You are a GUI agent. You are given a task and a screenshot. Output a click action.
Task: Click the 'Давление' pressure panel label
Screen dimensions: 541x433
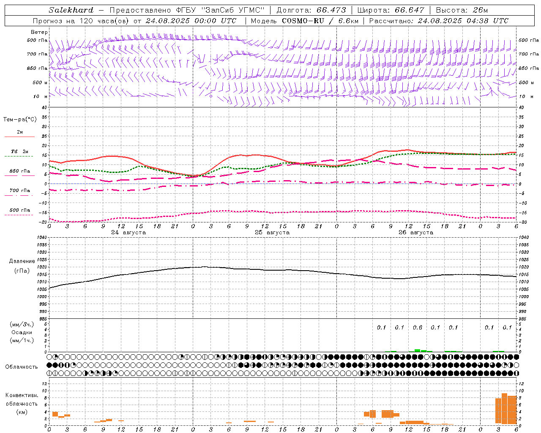(x=22, y=261)
